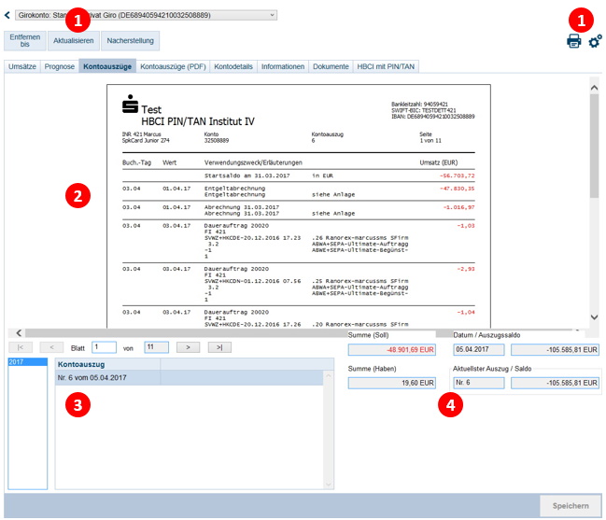Viewport: 606px width, 520px height.
Task: Open the settings gear icon
Action: [595, 40]
